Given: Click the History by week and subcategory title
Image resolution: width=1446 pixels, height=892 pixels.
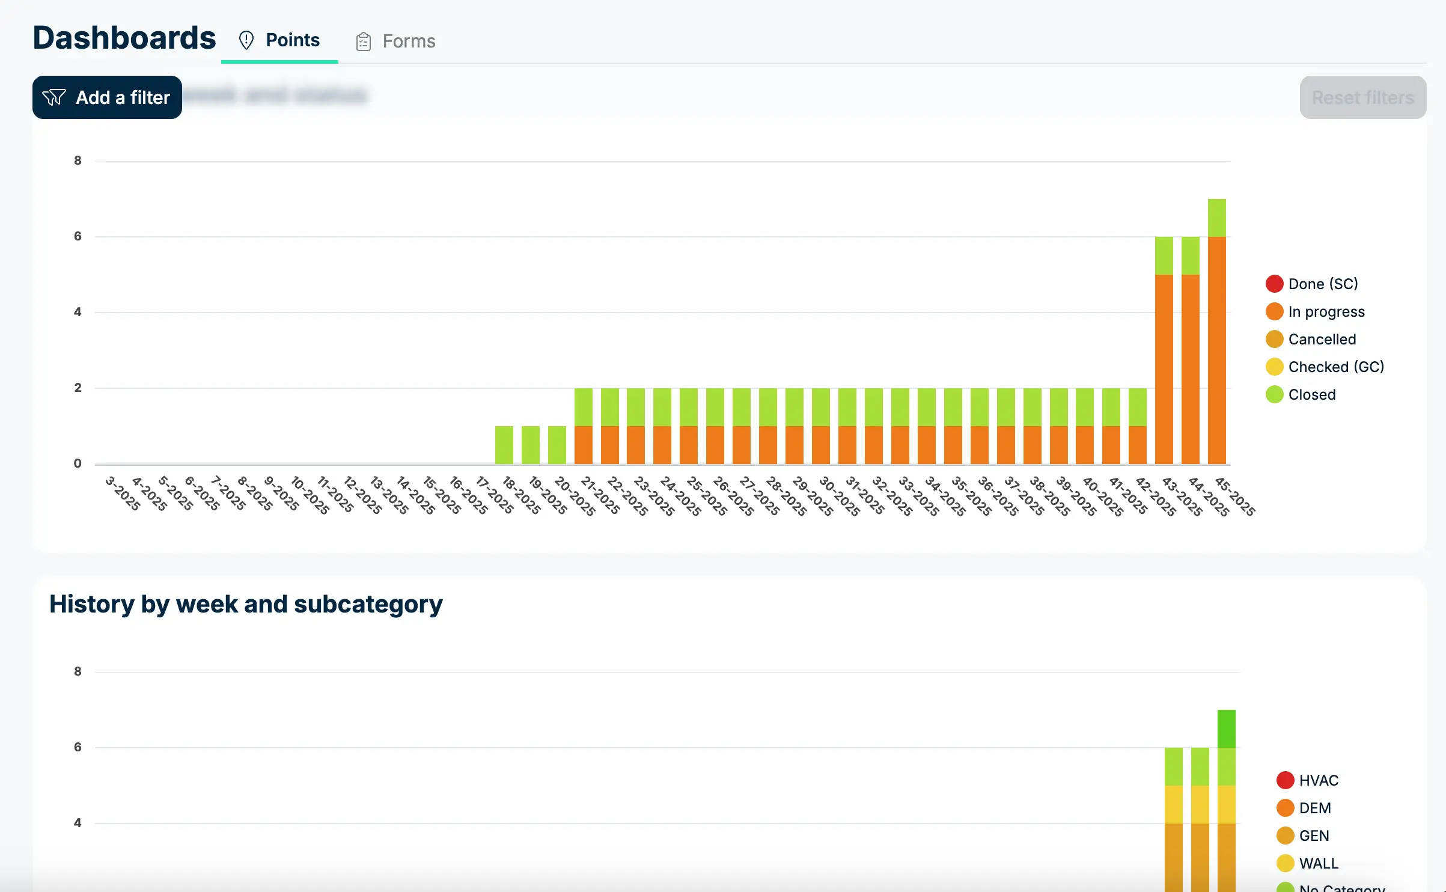Looking at the screenshot, I should (246, 604).
